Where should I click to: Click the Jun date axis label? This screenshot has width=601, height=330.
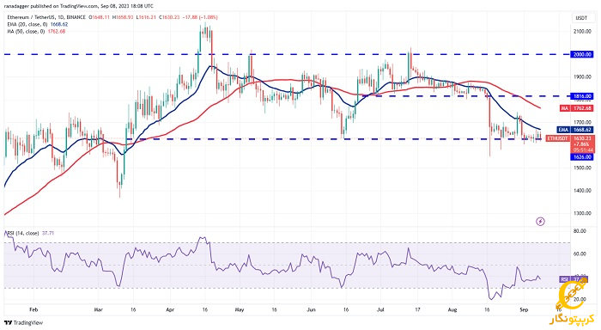coord(311,309)
